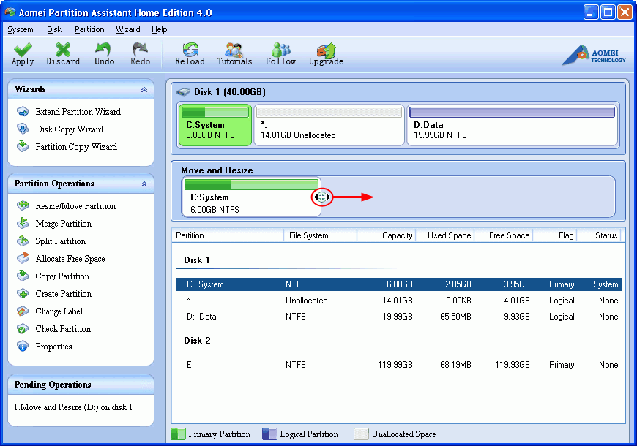Click the Undo arrow icon
The height and width of the screenshot is (446, 637).
(103, 50)
